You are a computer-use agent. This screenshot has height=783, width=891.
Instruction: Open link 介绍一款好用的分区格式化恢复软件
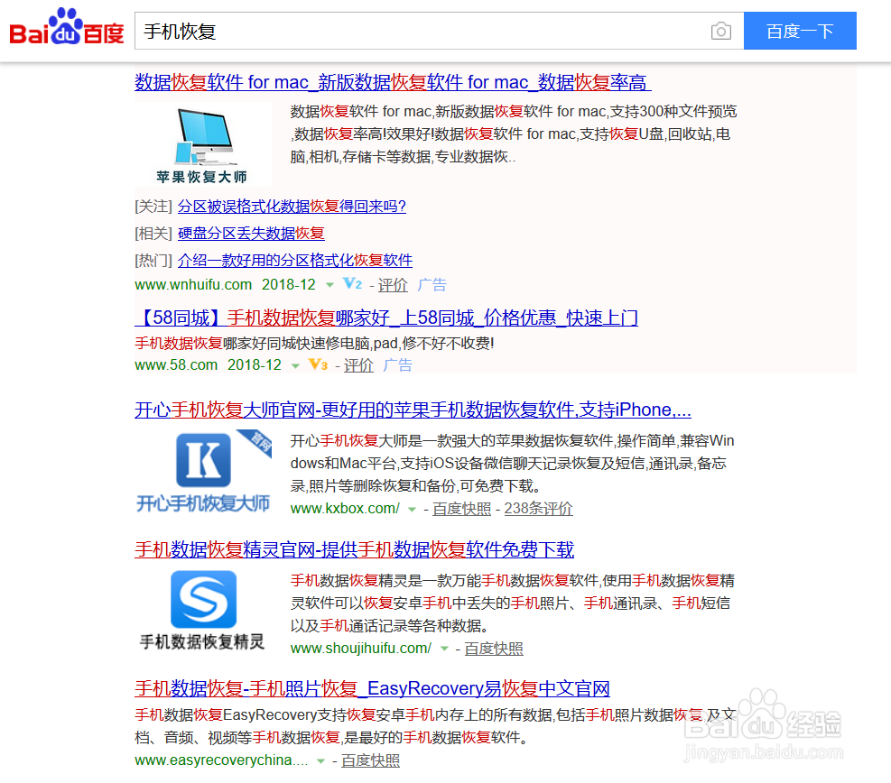pos(295,260)
